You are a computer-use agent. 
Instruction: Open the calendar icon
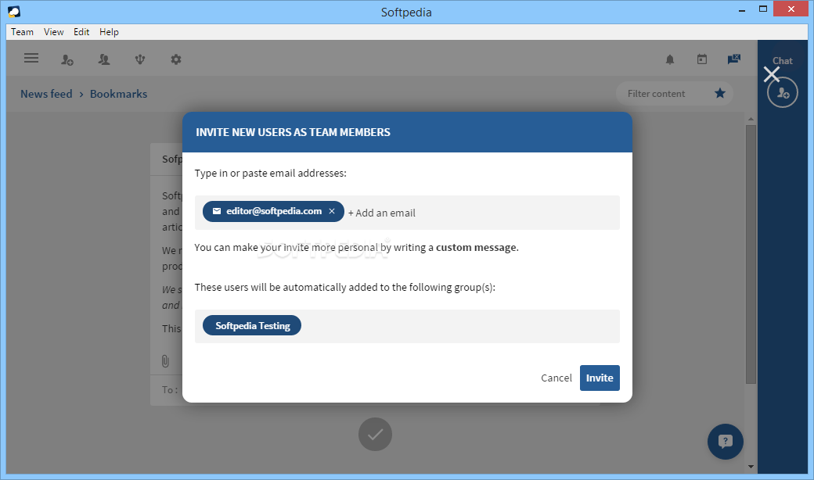[x=702, y=59]
